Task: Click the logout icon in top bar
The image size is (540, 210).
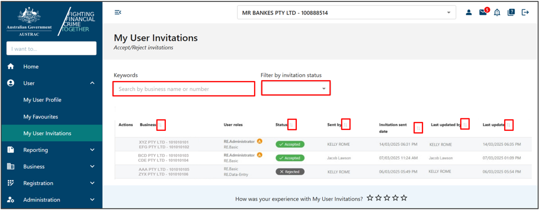Action: 525,13
